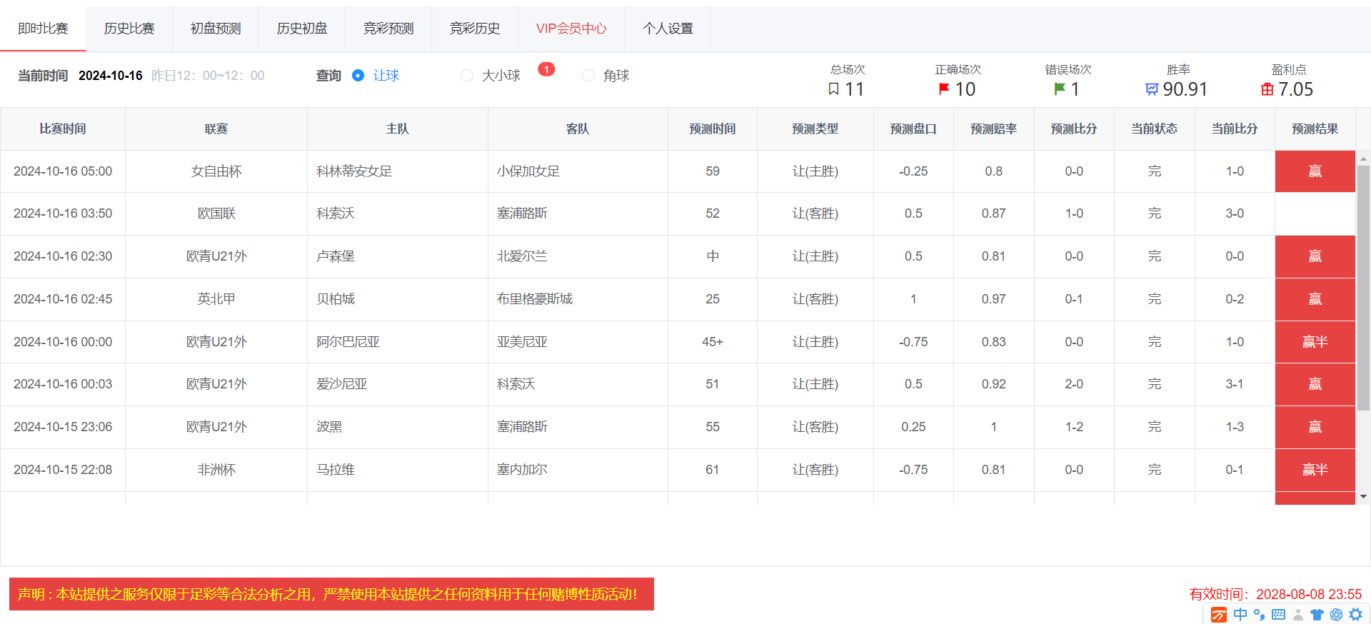Click the scrollbar down arrow of the table
1371x624 pixels.
click(1363, 496)
